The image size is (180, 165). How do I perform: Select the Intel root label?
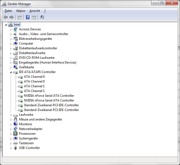click(17, 25)
